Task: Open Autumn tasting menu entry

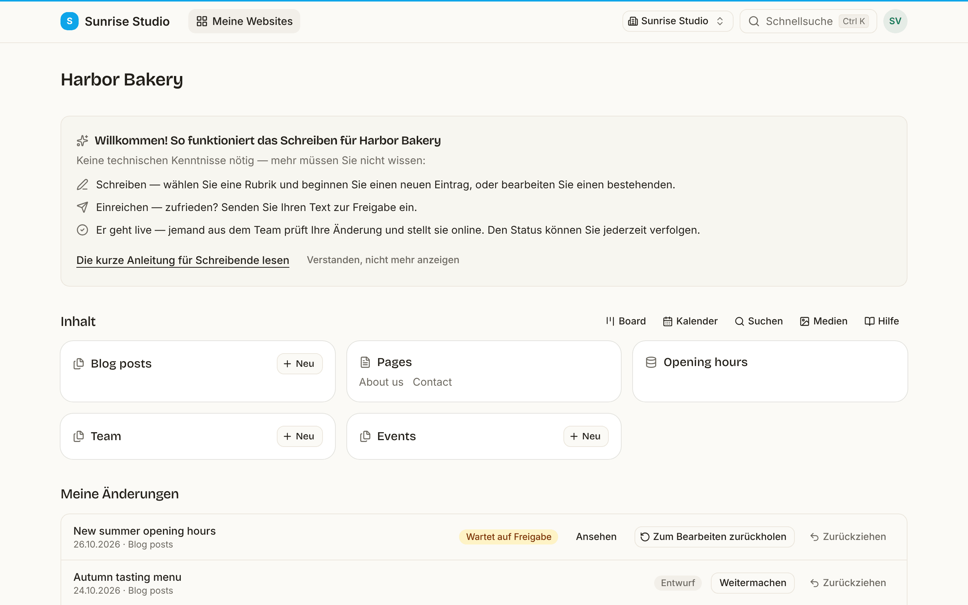Action: click(x=127, y=577)
